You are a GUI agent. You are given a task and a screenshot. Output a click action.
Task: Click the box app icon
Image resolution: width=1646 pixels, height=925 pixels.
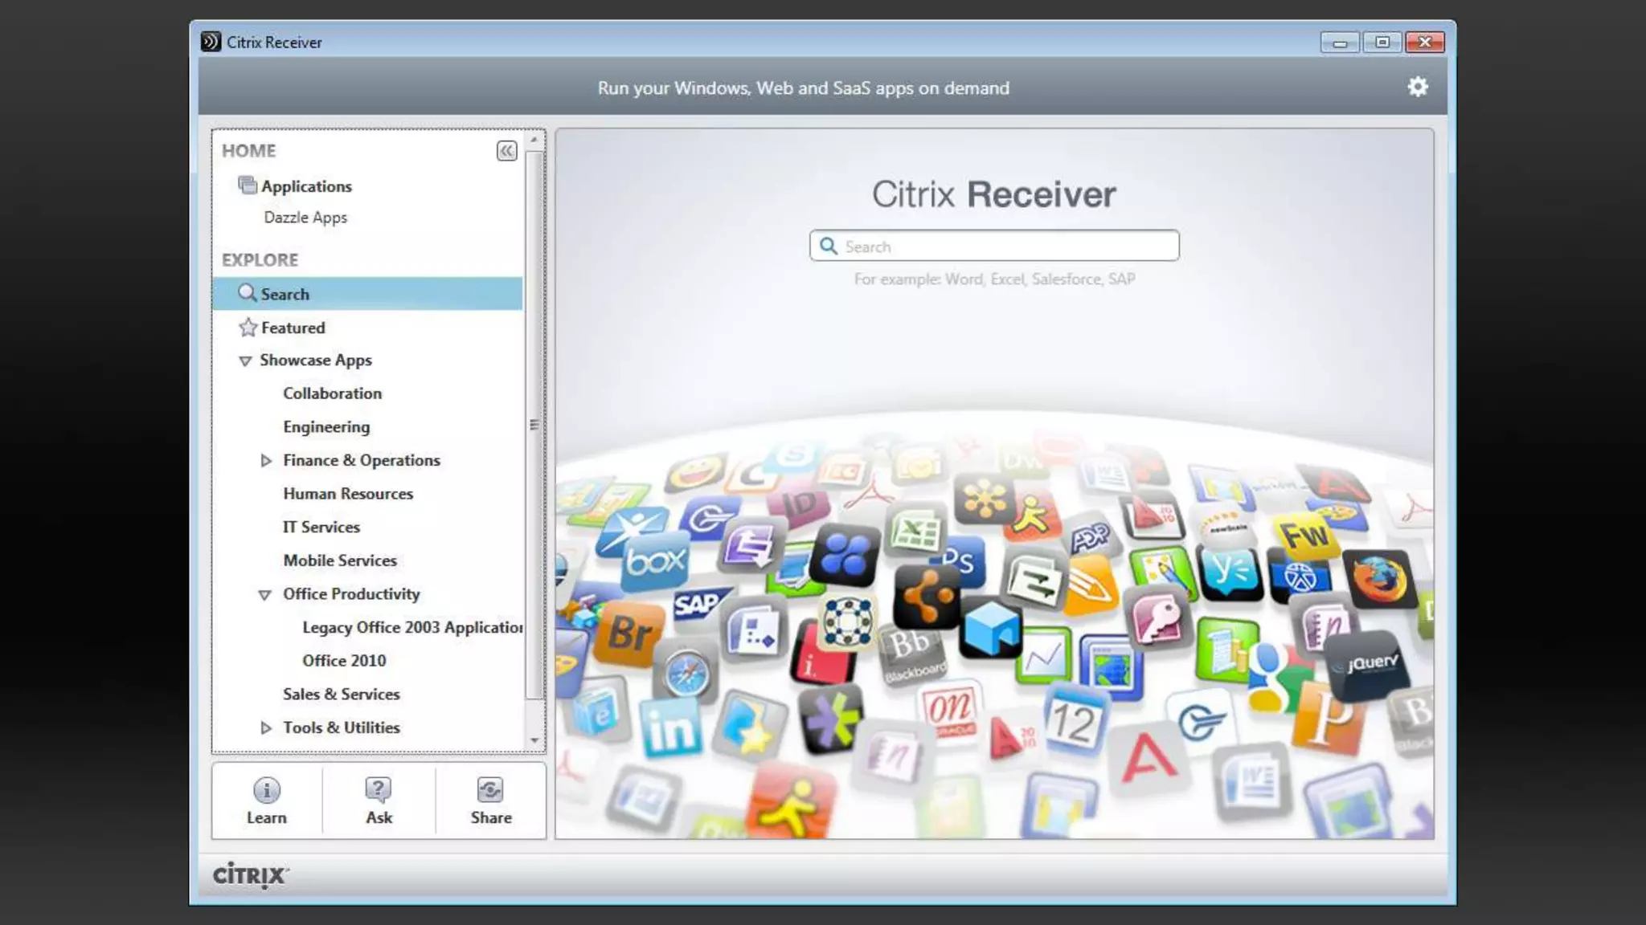pyautogui.click(x=656, y=561)
